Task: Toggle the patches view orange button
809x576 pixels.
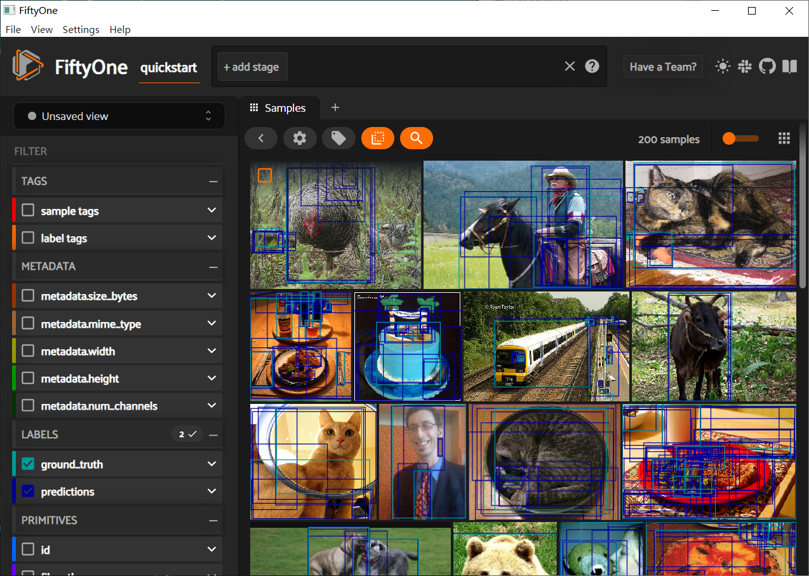Action: [x=378, y=138]
